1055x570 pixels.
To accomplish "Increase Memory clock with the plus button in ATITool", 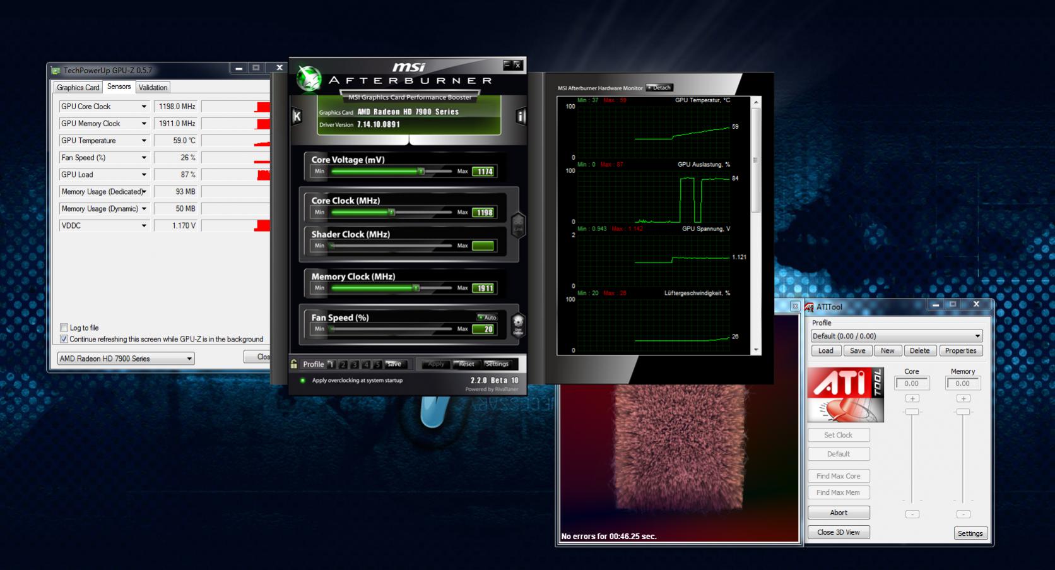I will [x=963, y=398].
